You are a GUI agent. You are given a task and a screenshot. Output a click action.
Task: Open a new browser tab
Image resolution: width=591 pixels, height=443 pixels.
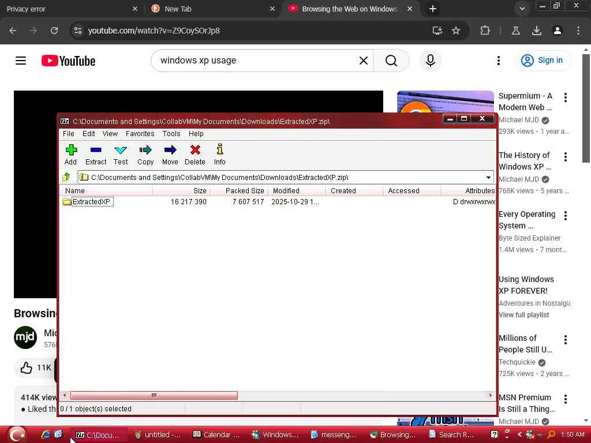(433, 9)
